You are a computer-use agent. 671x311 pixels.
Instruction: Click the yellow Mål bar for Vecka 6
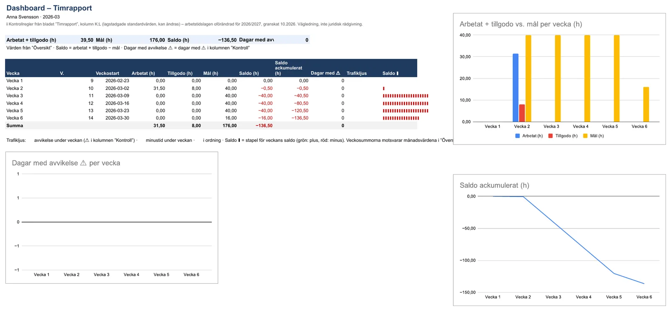pyautogui.click(x=646, y=105)
